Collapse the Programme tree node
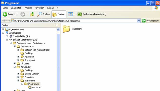The width and height of the screenshot is (160, 91). [x=22, y=84]
